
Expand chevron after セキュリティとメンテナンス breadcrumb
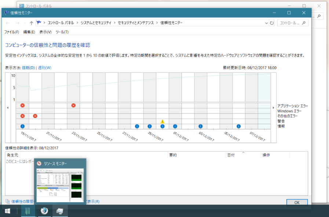coord(157,23)
